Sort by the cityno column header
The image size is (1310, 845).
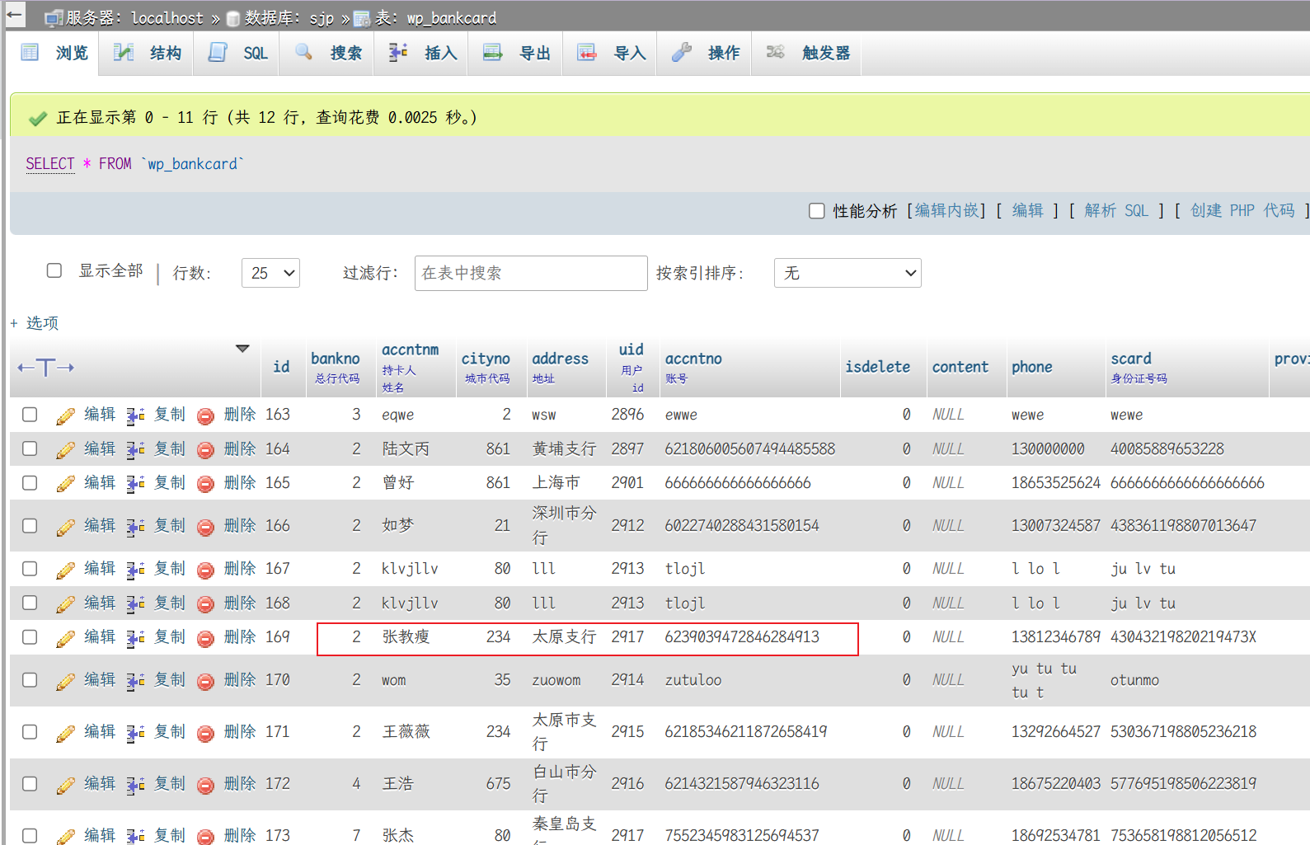tap(486, 359)
